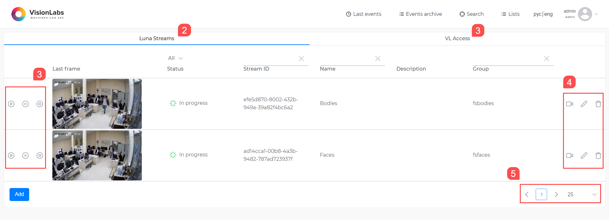
Task: Click the Bodies name cell
Action: [x=328, y=103]
